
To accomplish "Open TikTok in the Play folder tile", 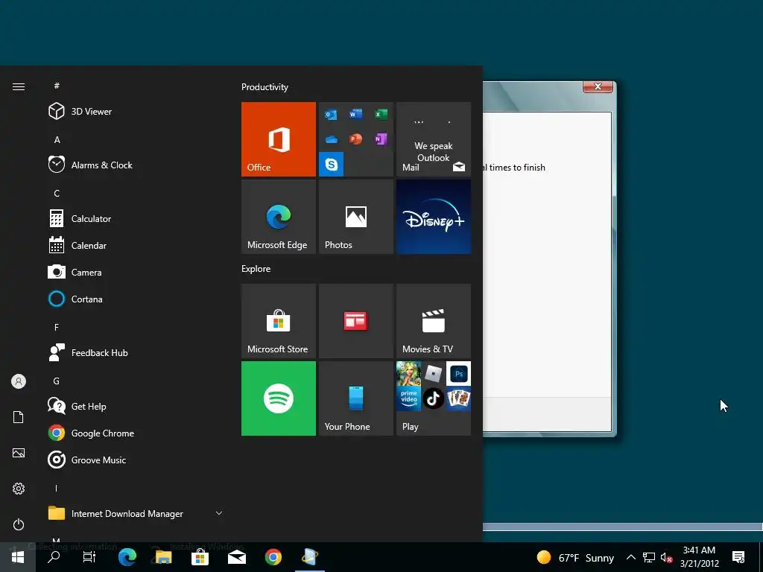I will coord(433,399).
